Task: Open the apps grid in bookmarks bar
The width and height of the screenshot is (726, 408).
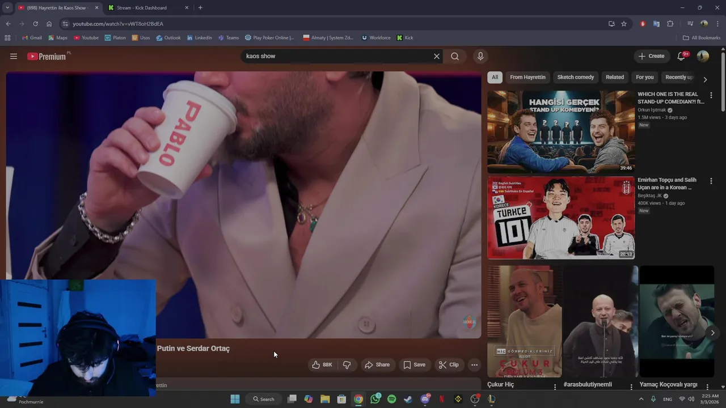Action: pos(7,38)
